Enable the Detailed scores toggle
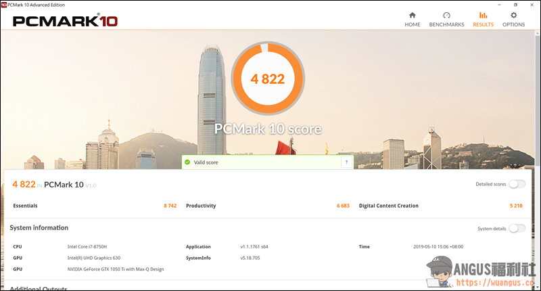The image size is (541, 291). point(517,184)
